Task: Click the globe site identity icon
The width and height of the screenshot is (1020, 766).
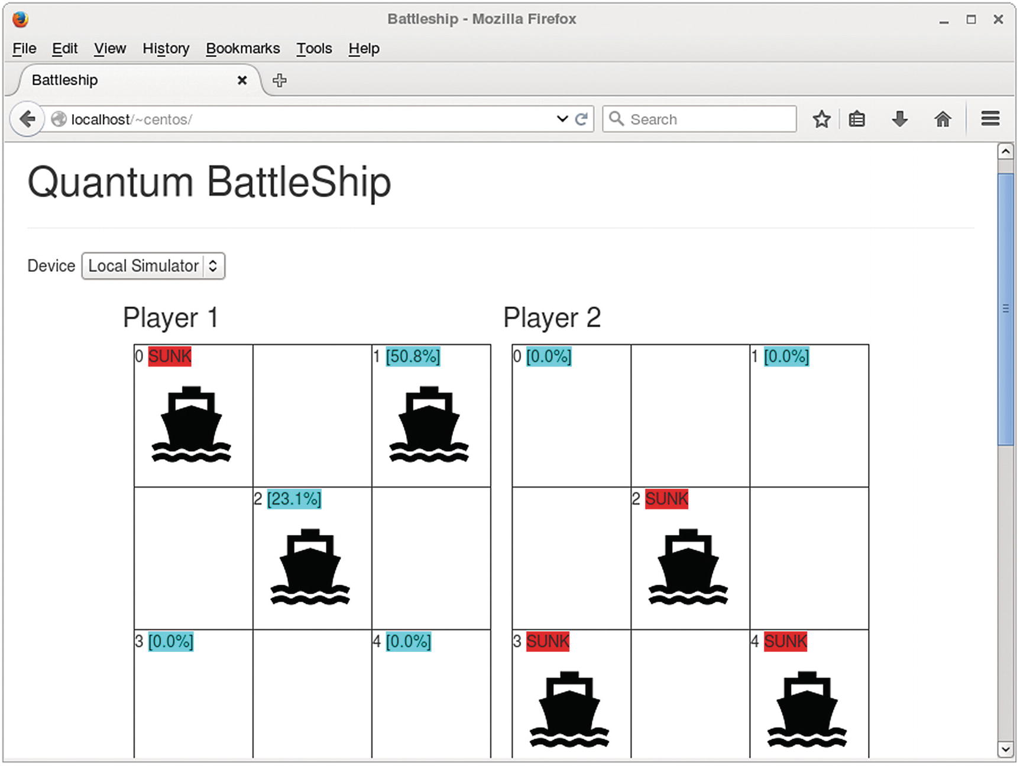Action: 59,119
